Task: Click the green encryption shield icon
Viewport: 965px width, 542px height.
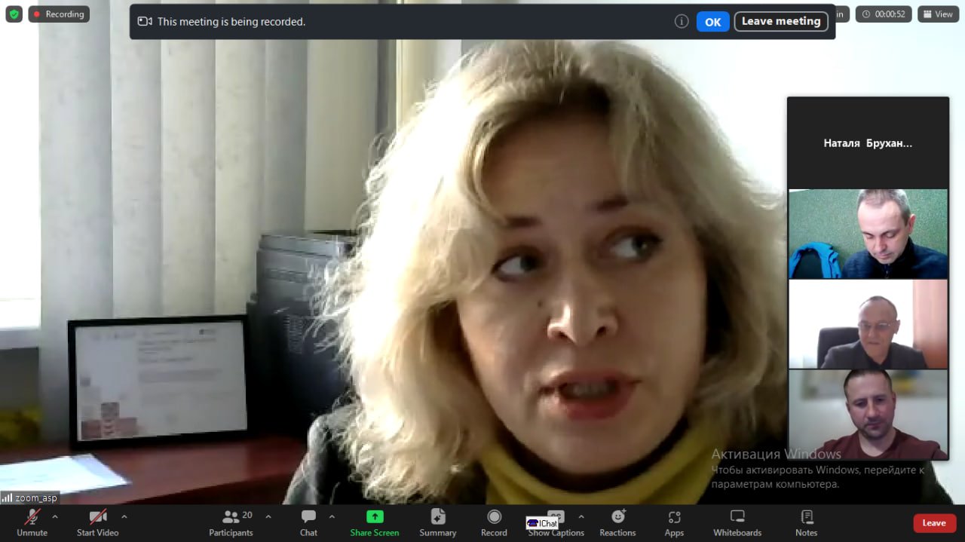Action: tap(14, 14)
